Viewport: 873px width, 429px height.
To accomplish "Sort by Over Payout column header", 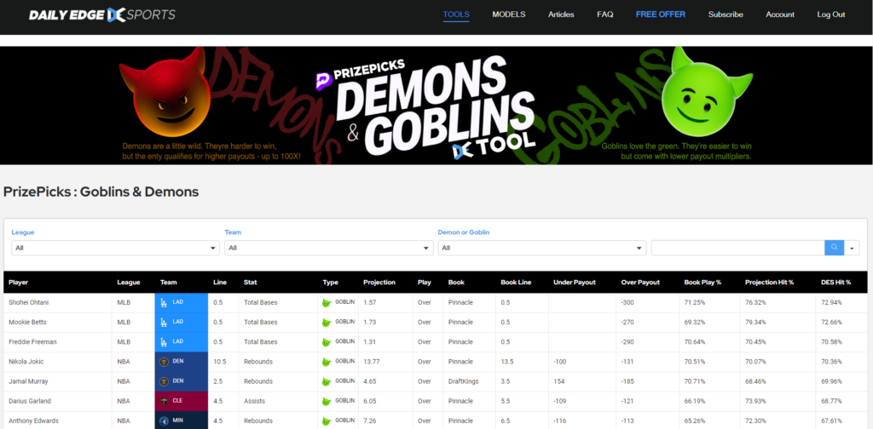I will [640, 283].
